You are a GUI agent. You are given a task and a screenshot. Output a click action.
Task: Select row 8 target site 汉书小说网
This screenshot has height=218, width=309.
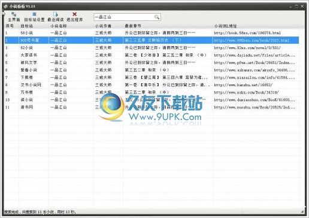[31, 85]
